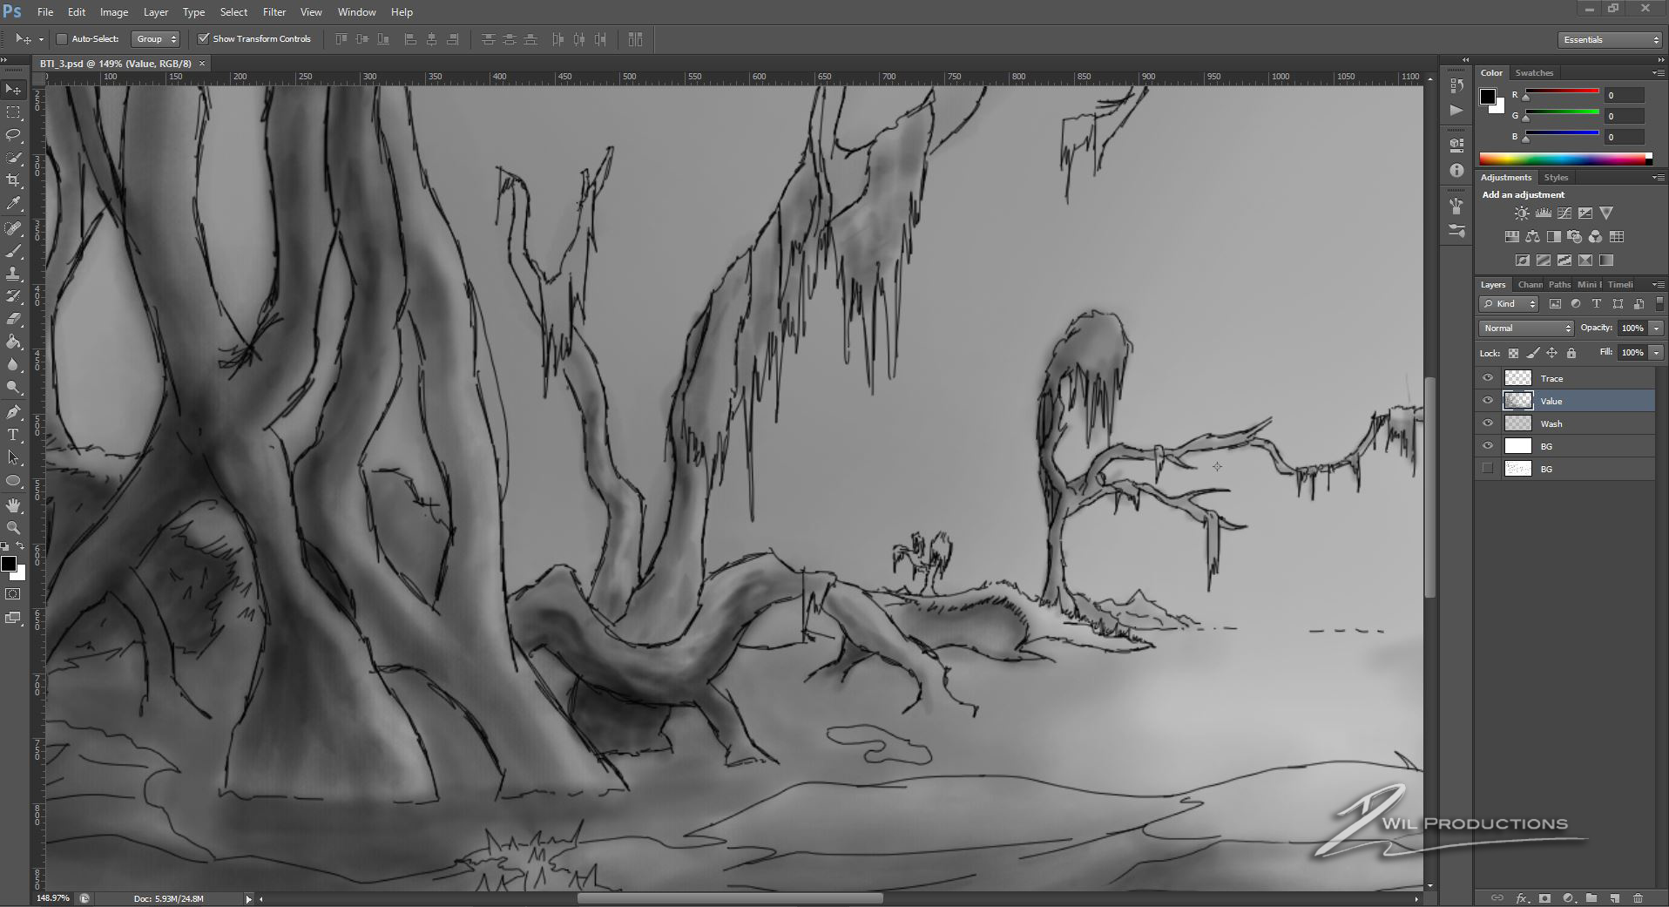Select the History Brush tool
Image resolution: width=1669 pixels, height=907 pixels.
click(x=14, y=296)
